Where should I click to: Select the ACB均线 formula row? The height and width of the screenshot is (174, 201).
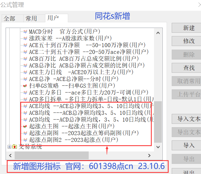[x=91, y=113]
